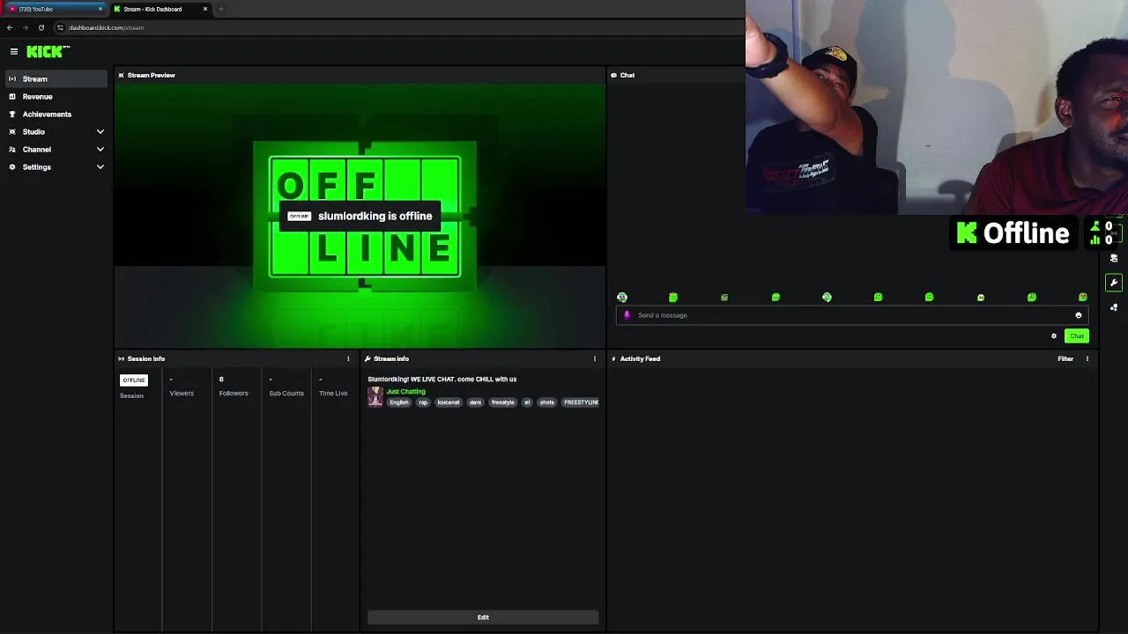Click the site info icon in address bar
Screen dimensions: 1128x634
click(60, 27)
